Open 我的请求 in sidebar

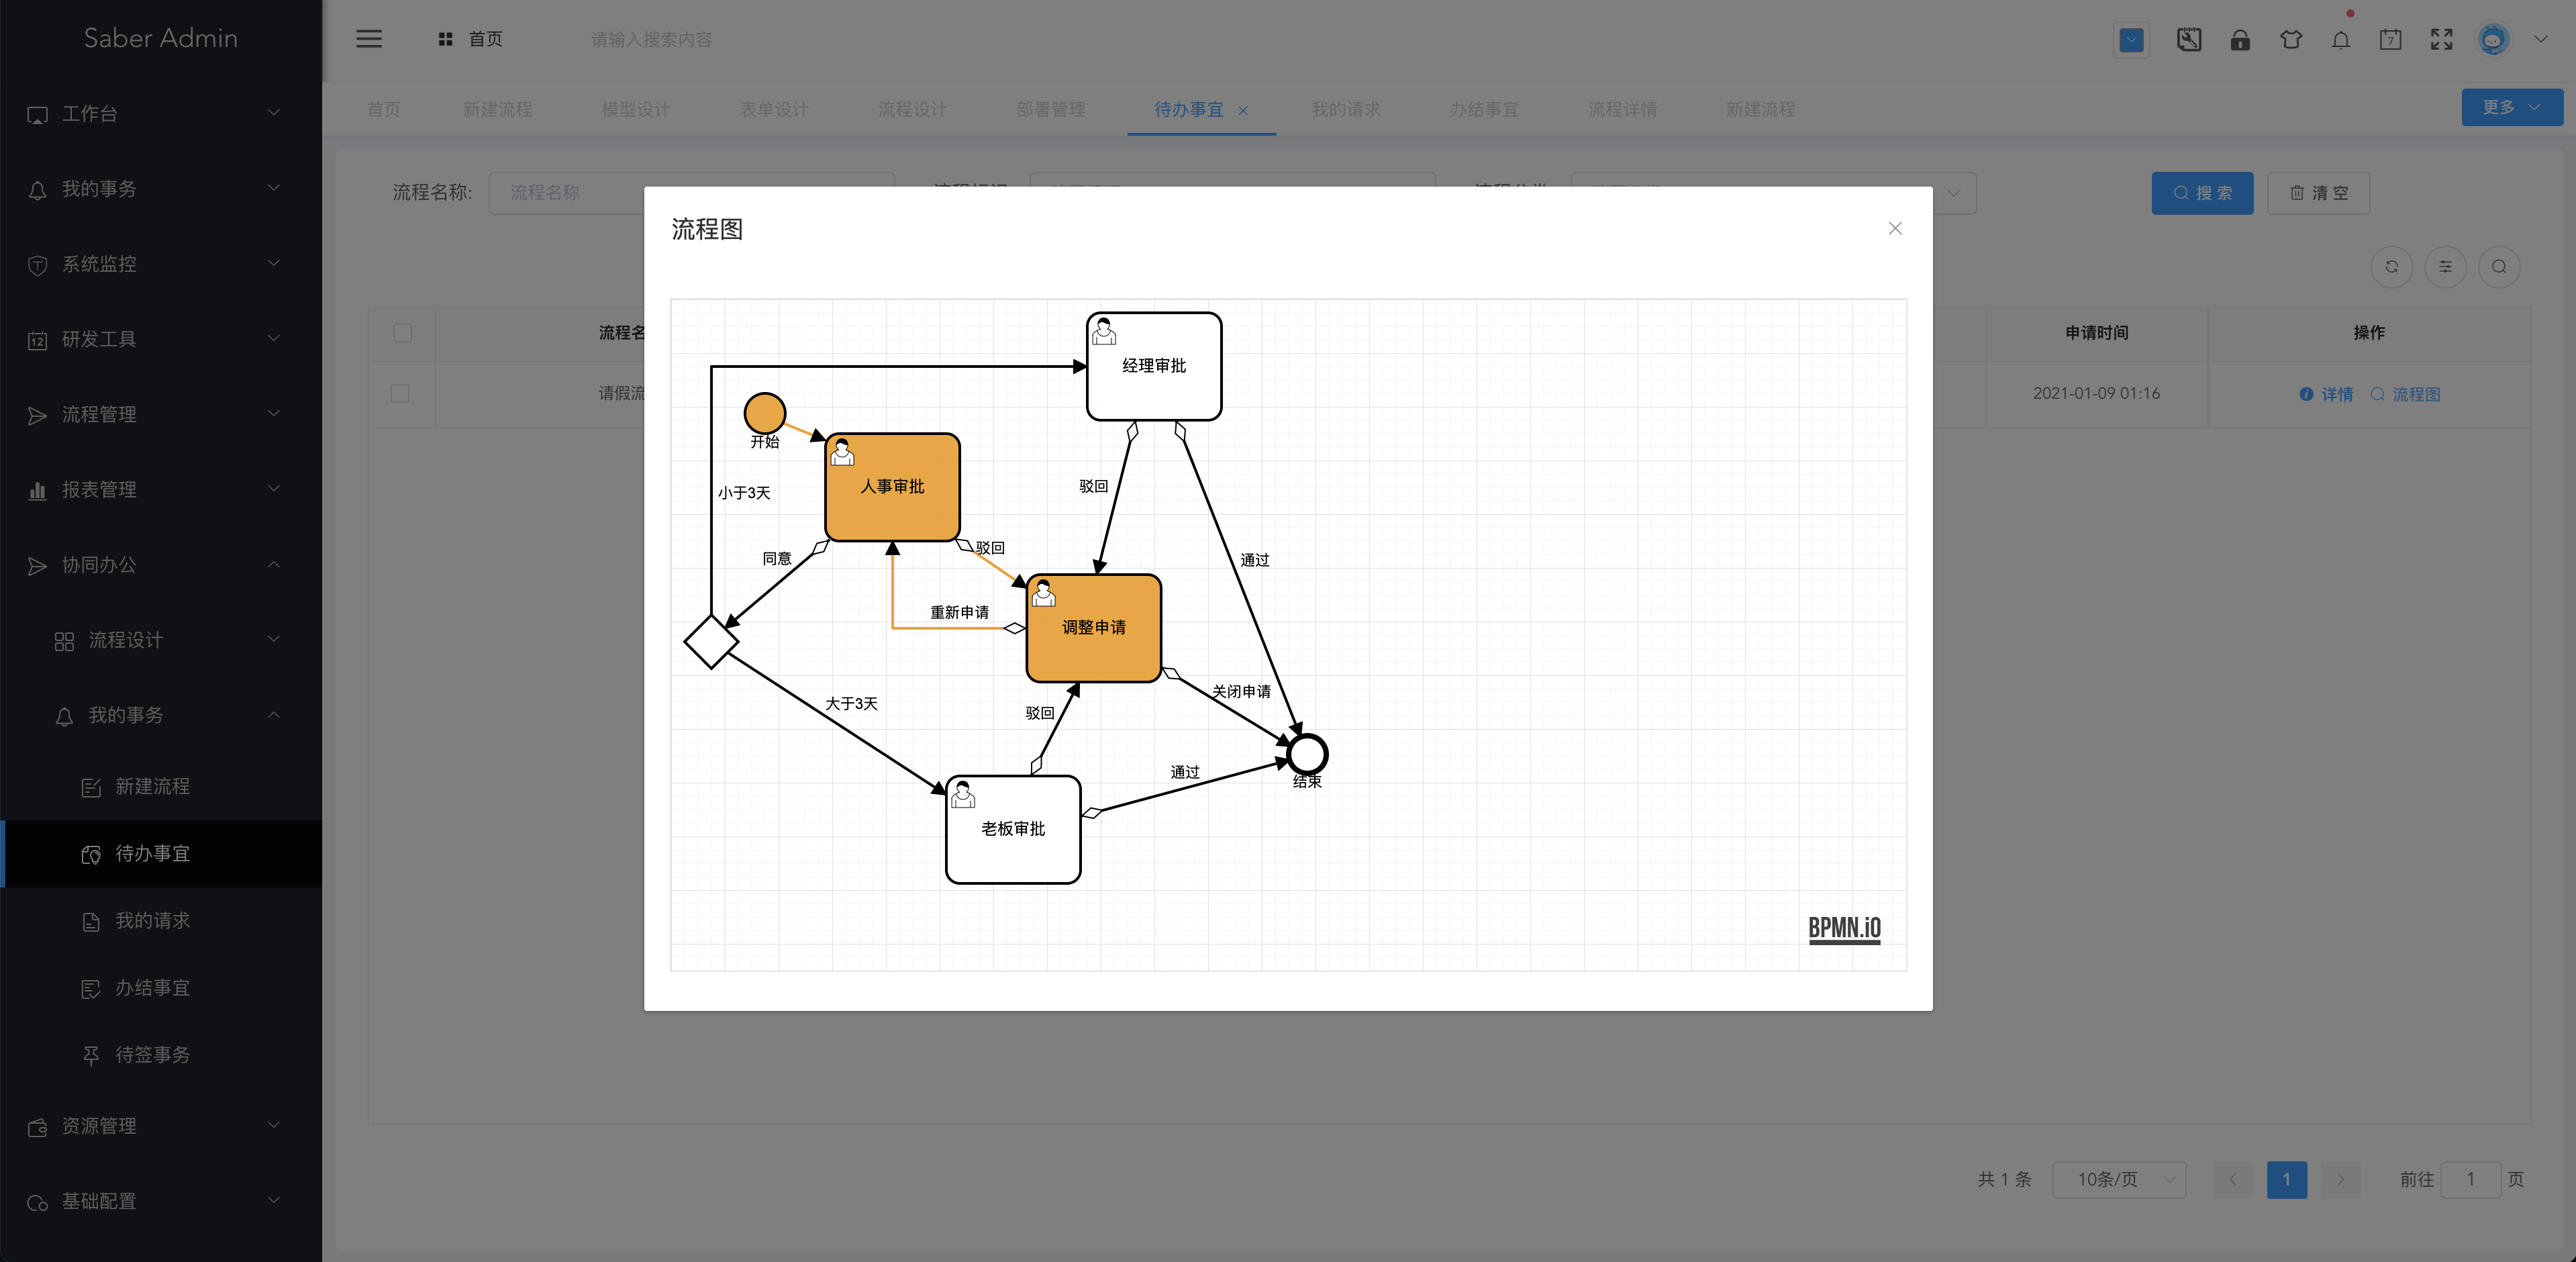click(161, 920)
